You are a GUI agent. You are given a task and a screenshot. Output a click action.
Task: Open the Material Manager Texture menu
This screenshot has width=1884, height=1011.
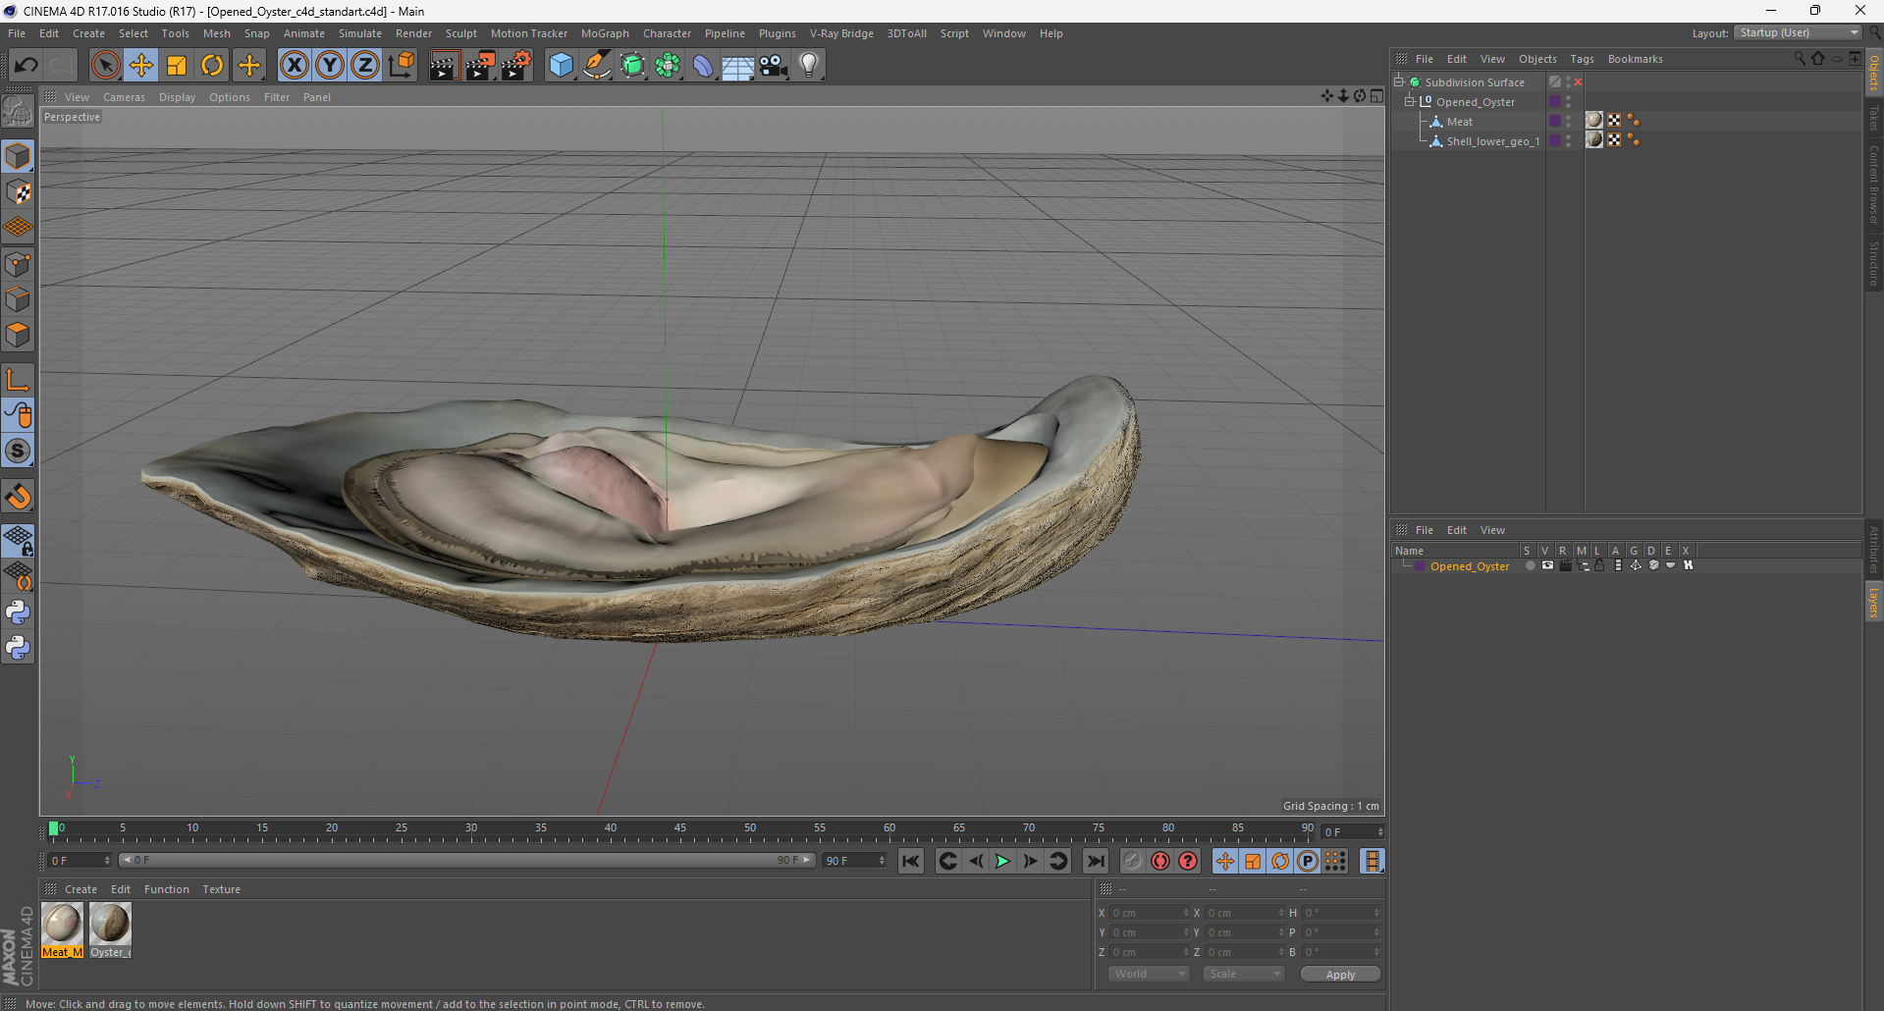click(221, 889)
